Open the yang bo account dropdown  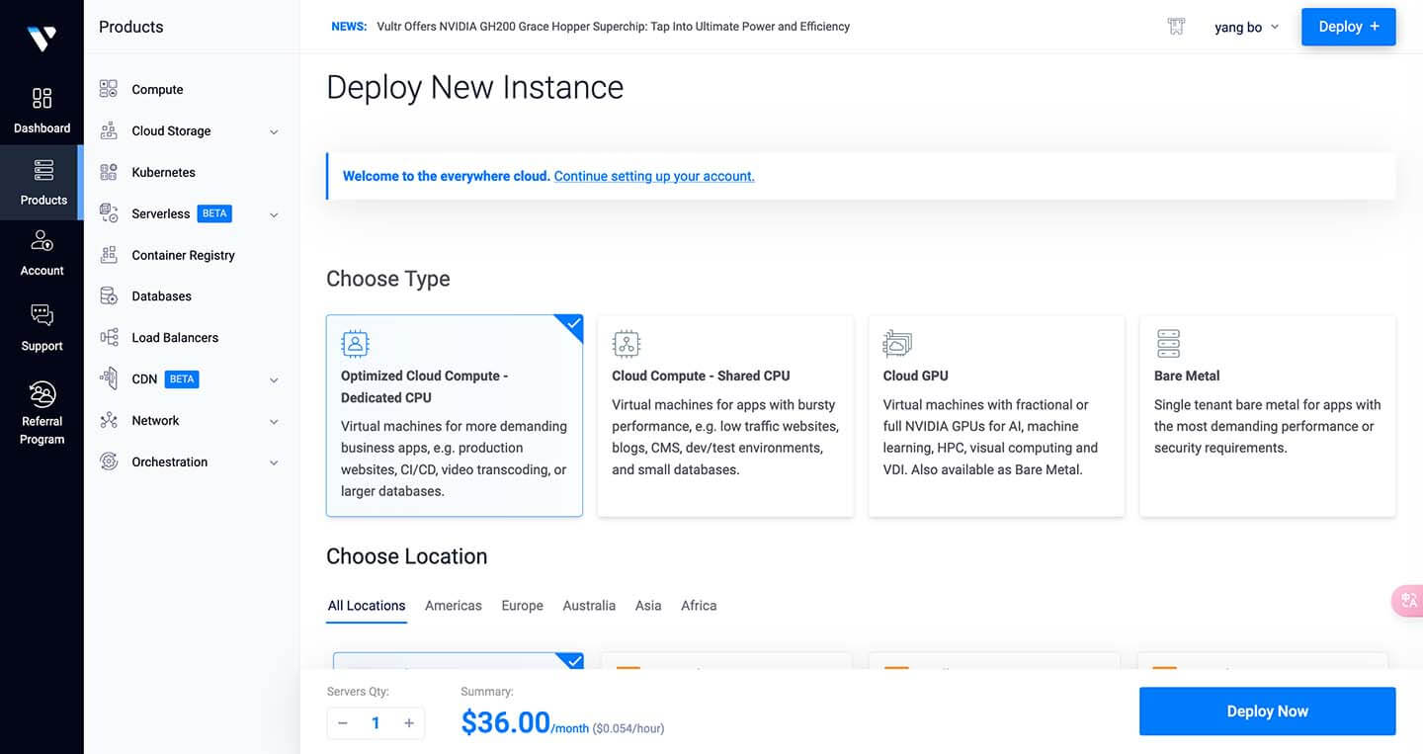click(x=1247, y=27)
